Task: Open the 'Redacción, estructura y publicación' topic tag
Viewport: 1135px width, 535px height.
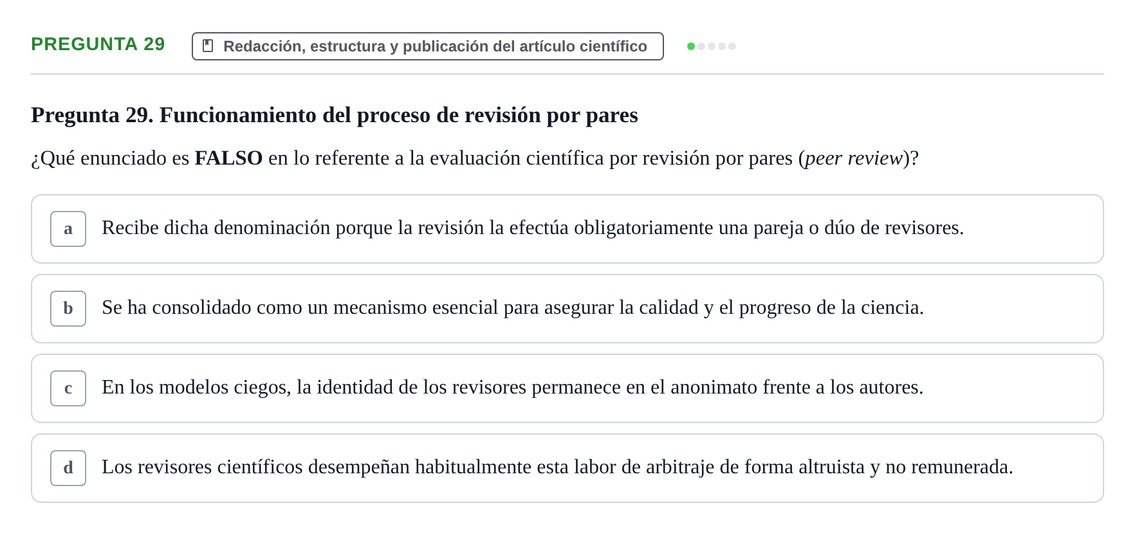Action: 428,46
